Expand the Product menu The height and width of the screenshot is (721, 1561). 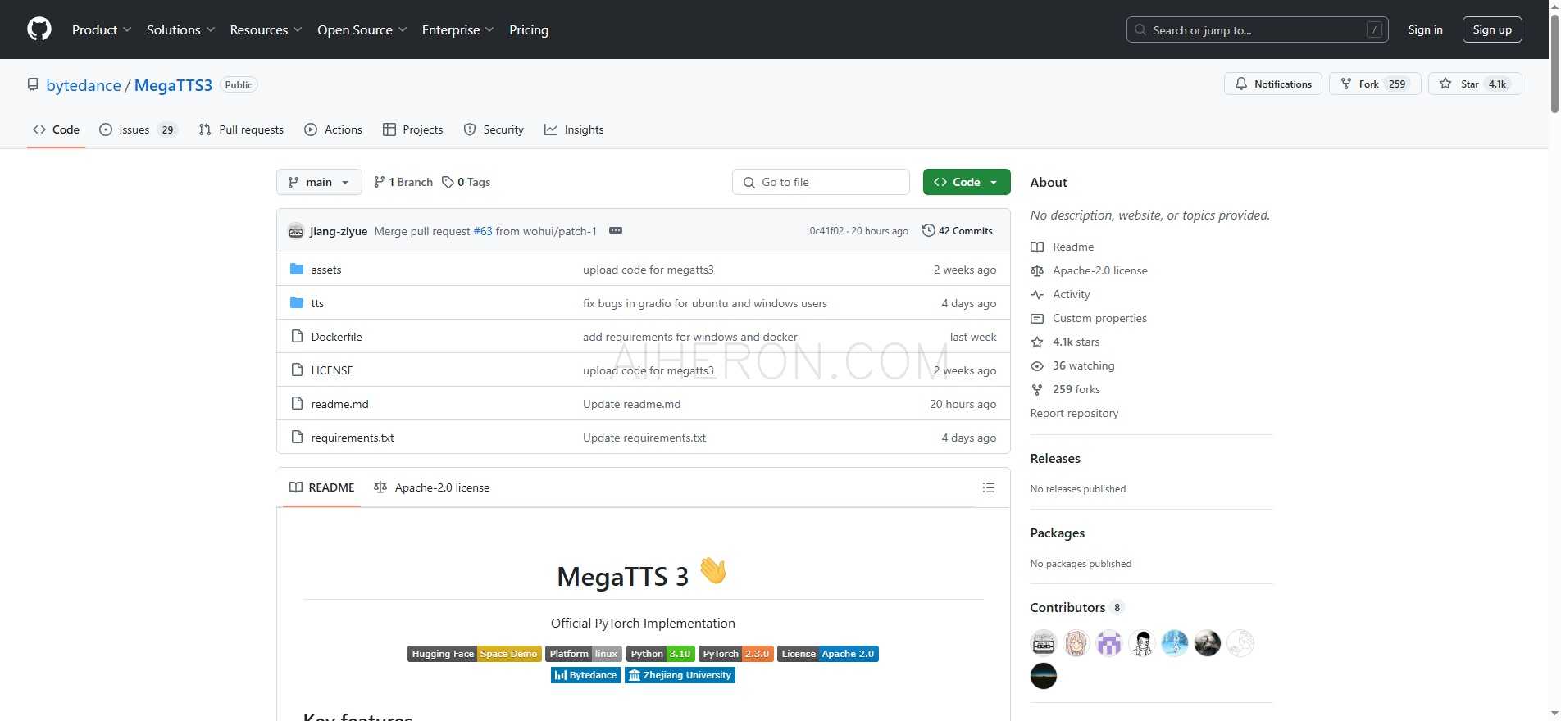click(x=102, y=29)
